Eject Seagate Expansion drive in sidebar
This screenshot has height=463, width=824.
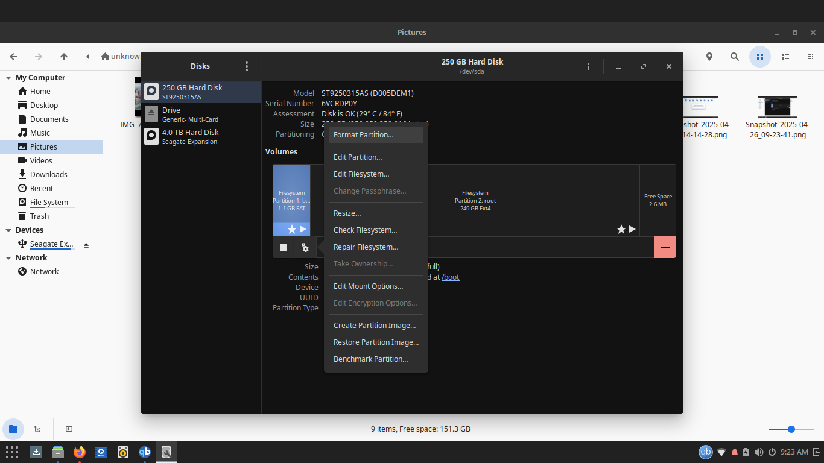pyautogui.click(x=86, y=245)
